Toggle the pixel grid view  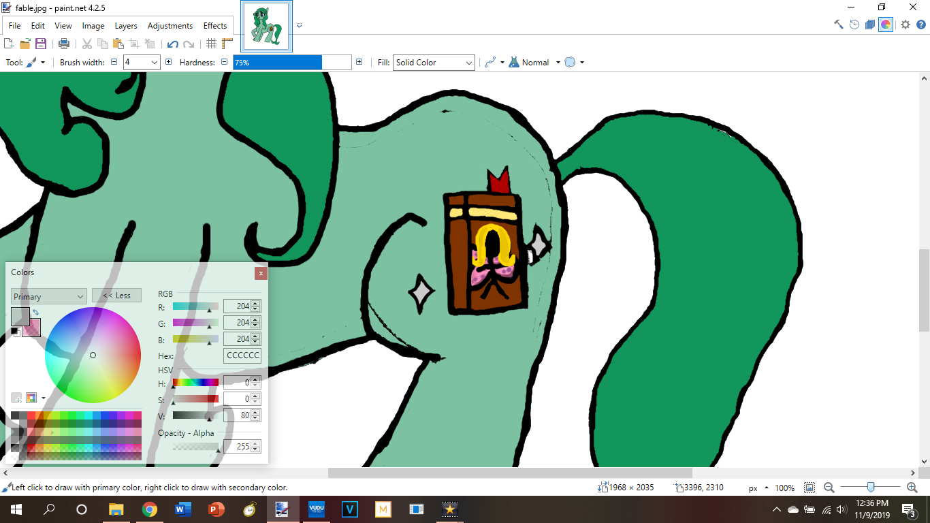click(x=212, y=44)
